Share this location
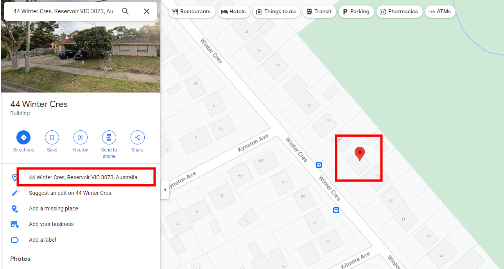Screen dimensions: 504x269 click(x=138, y=142)
